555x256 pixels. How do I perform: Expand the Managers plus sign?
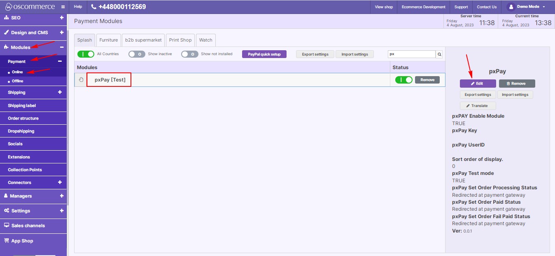(x=61, y=196)
